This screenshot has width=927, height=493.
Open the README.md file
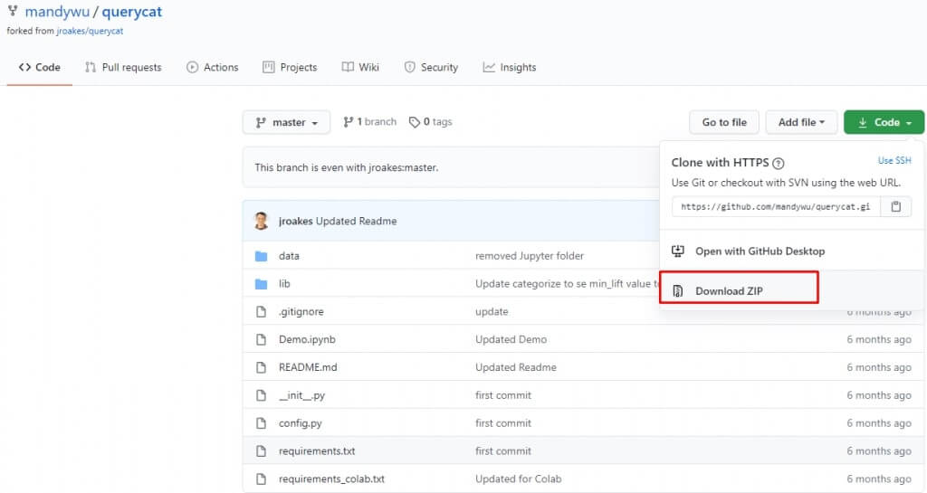(x=308, y=367)
